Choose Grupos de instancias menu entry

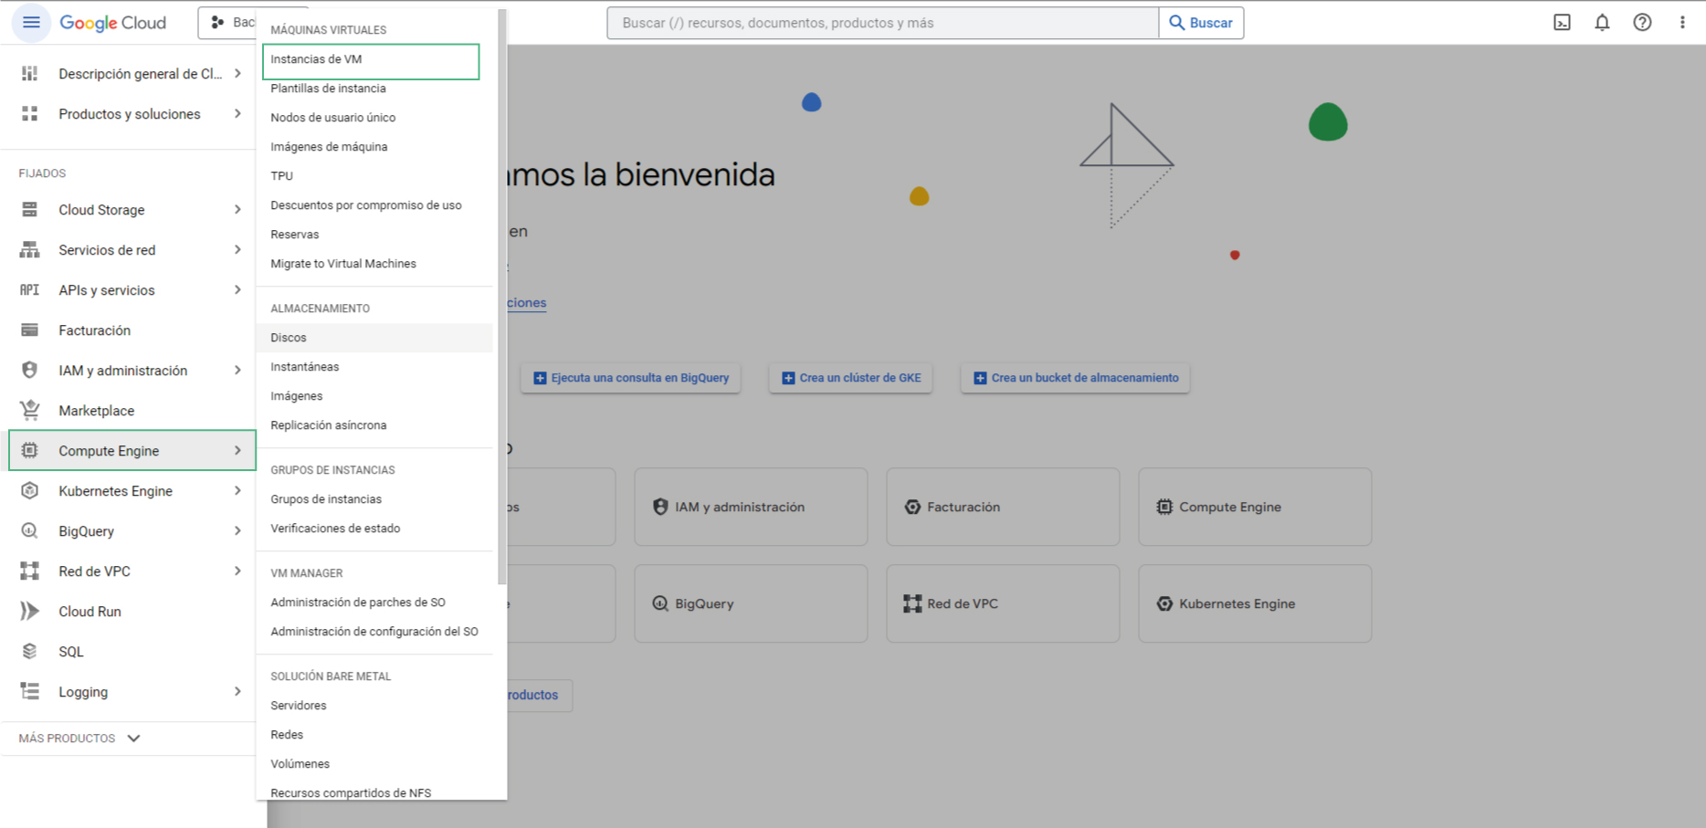(326, 499)
